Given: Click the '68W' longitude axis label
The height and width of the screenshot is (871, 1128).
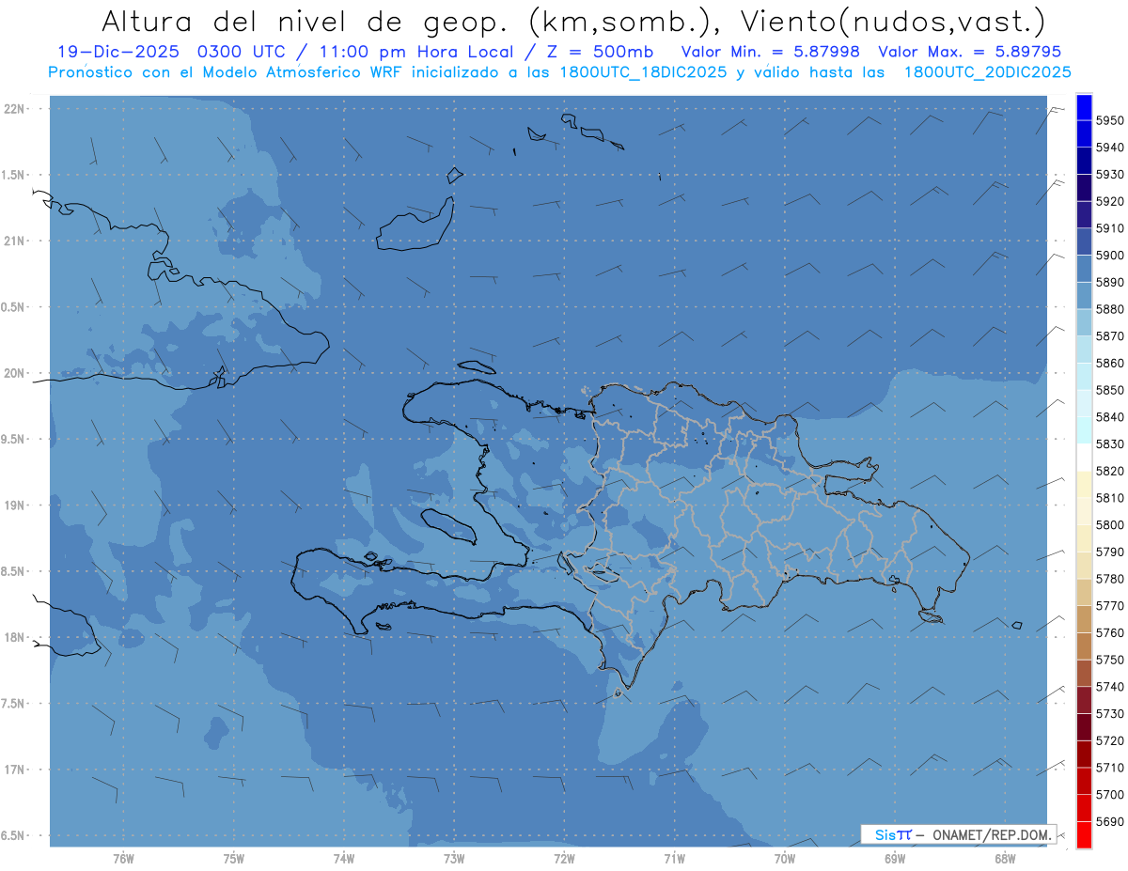Looking at the screenshot, I should 1004,858.
